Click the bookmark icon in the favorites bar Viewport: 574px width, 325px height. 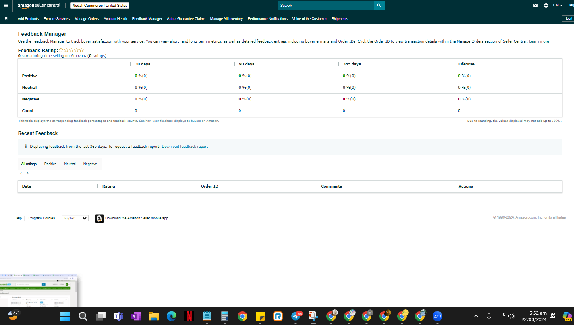[x=6, y=18]
